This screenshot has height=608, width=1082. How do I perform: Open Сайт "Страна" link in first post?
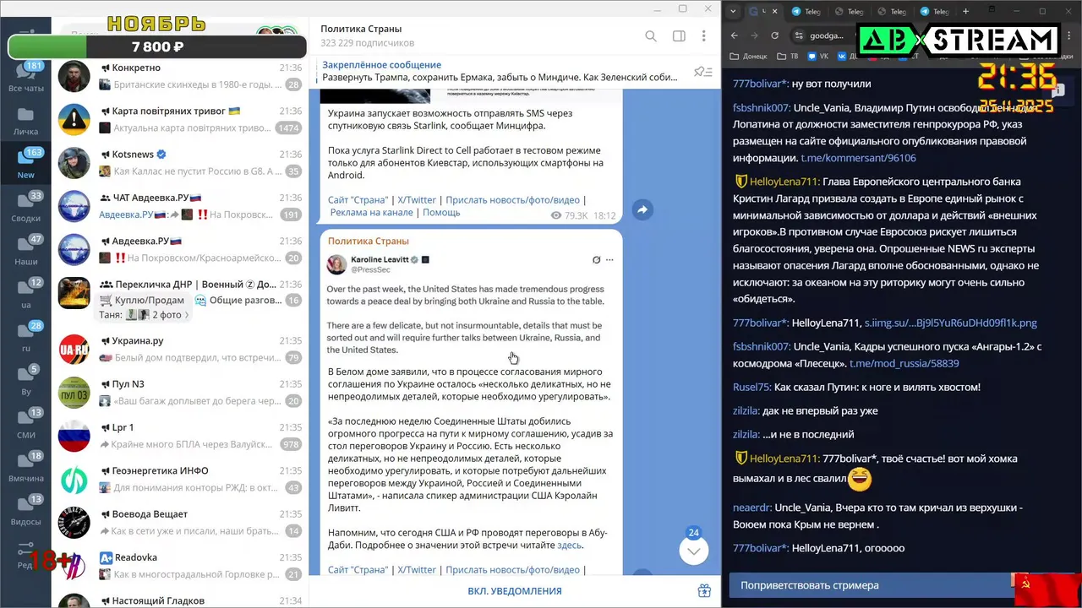pos(358,200)
